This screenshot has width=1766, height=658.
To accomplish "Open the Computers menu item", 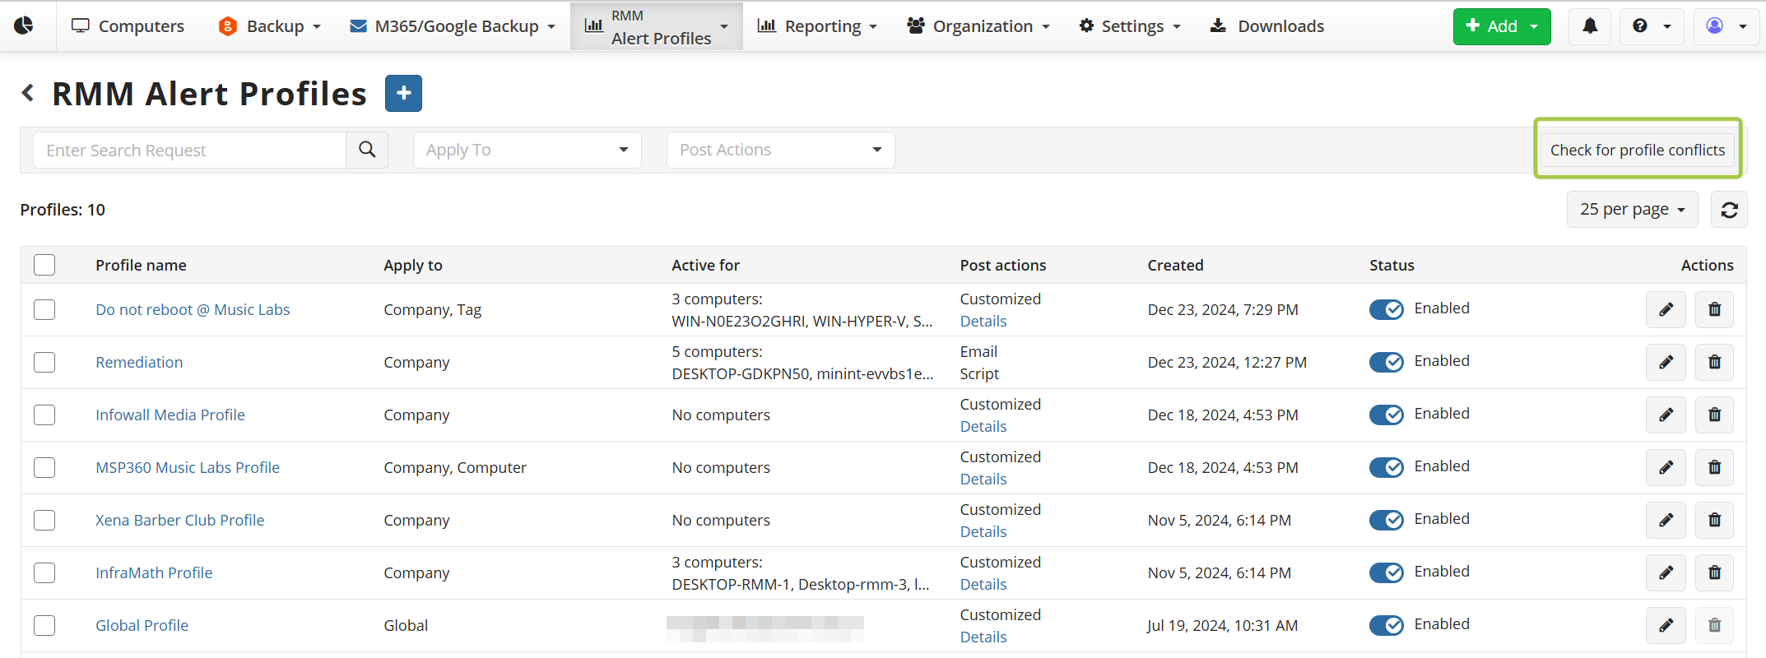I will tap(128, 26).
